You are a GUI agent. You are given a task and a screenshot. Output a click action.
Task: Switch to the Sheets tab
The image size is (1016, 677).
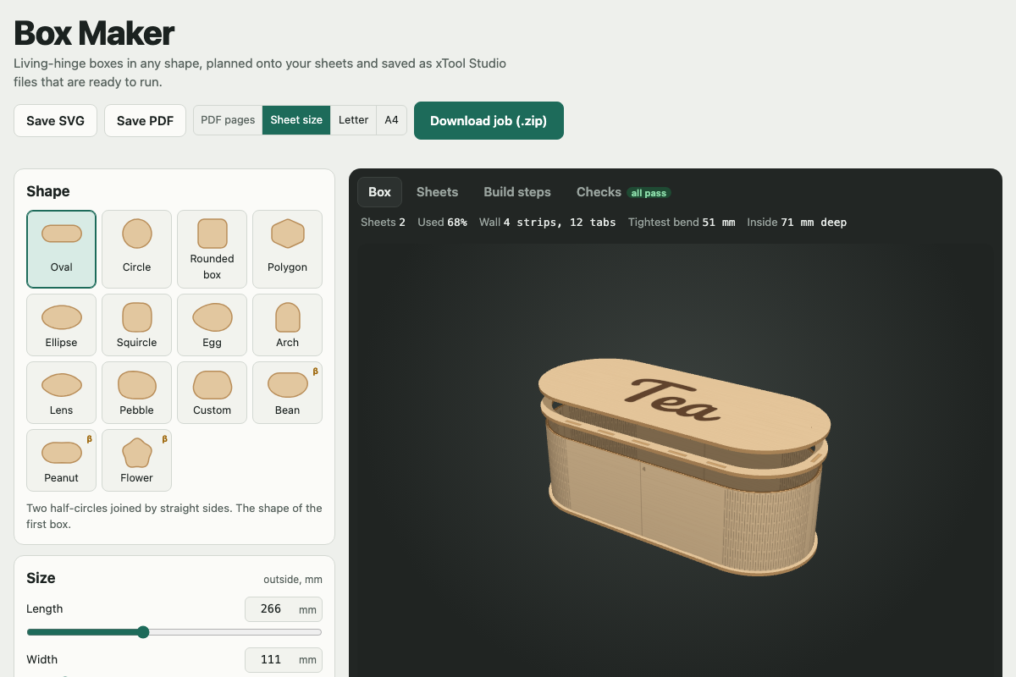[x=437, y=192]
